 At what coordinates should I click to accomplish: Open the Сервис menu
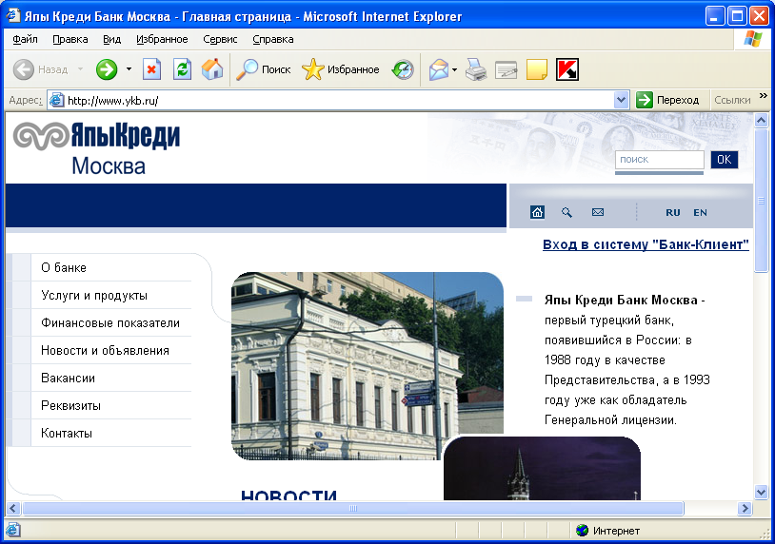point(220,39)
